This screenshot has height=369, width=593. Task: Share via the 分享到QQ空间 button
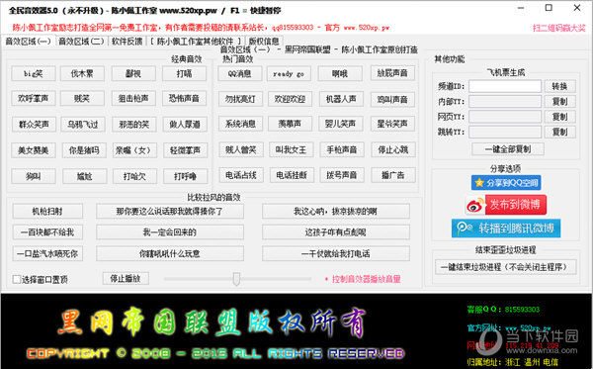tap(506, 183)
